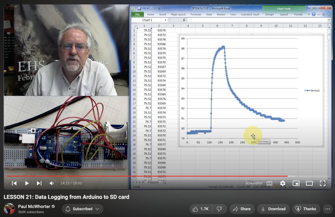Viewport: 335px width, 217px height.
Task: Open the player settings gear
Action: tap(283, 183)
